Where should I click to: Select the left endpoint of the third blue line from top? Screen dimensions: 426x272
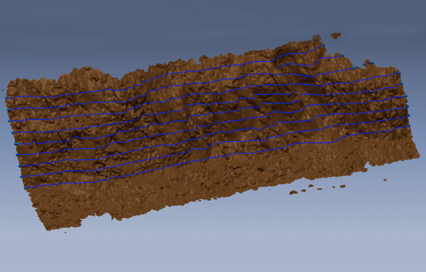click(x=10, y=121)
